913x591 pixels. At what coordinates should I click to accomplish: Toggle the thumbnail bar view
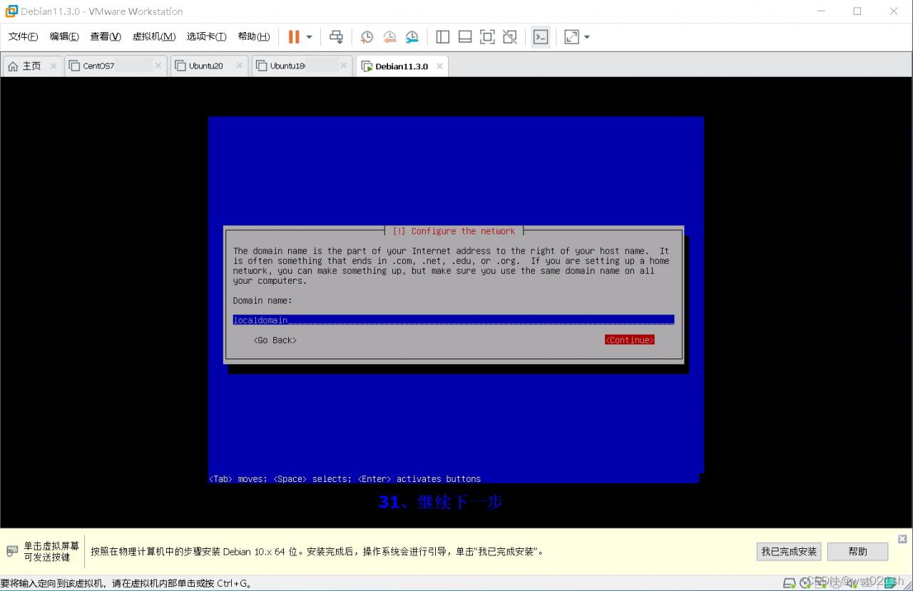pos(465,37)
